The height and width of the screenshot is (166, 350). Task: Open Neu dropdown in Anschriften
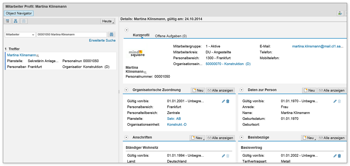click(x=197, y=138)
